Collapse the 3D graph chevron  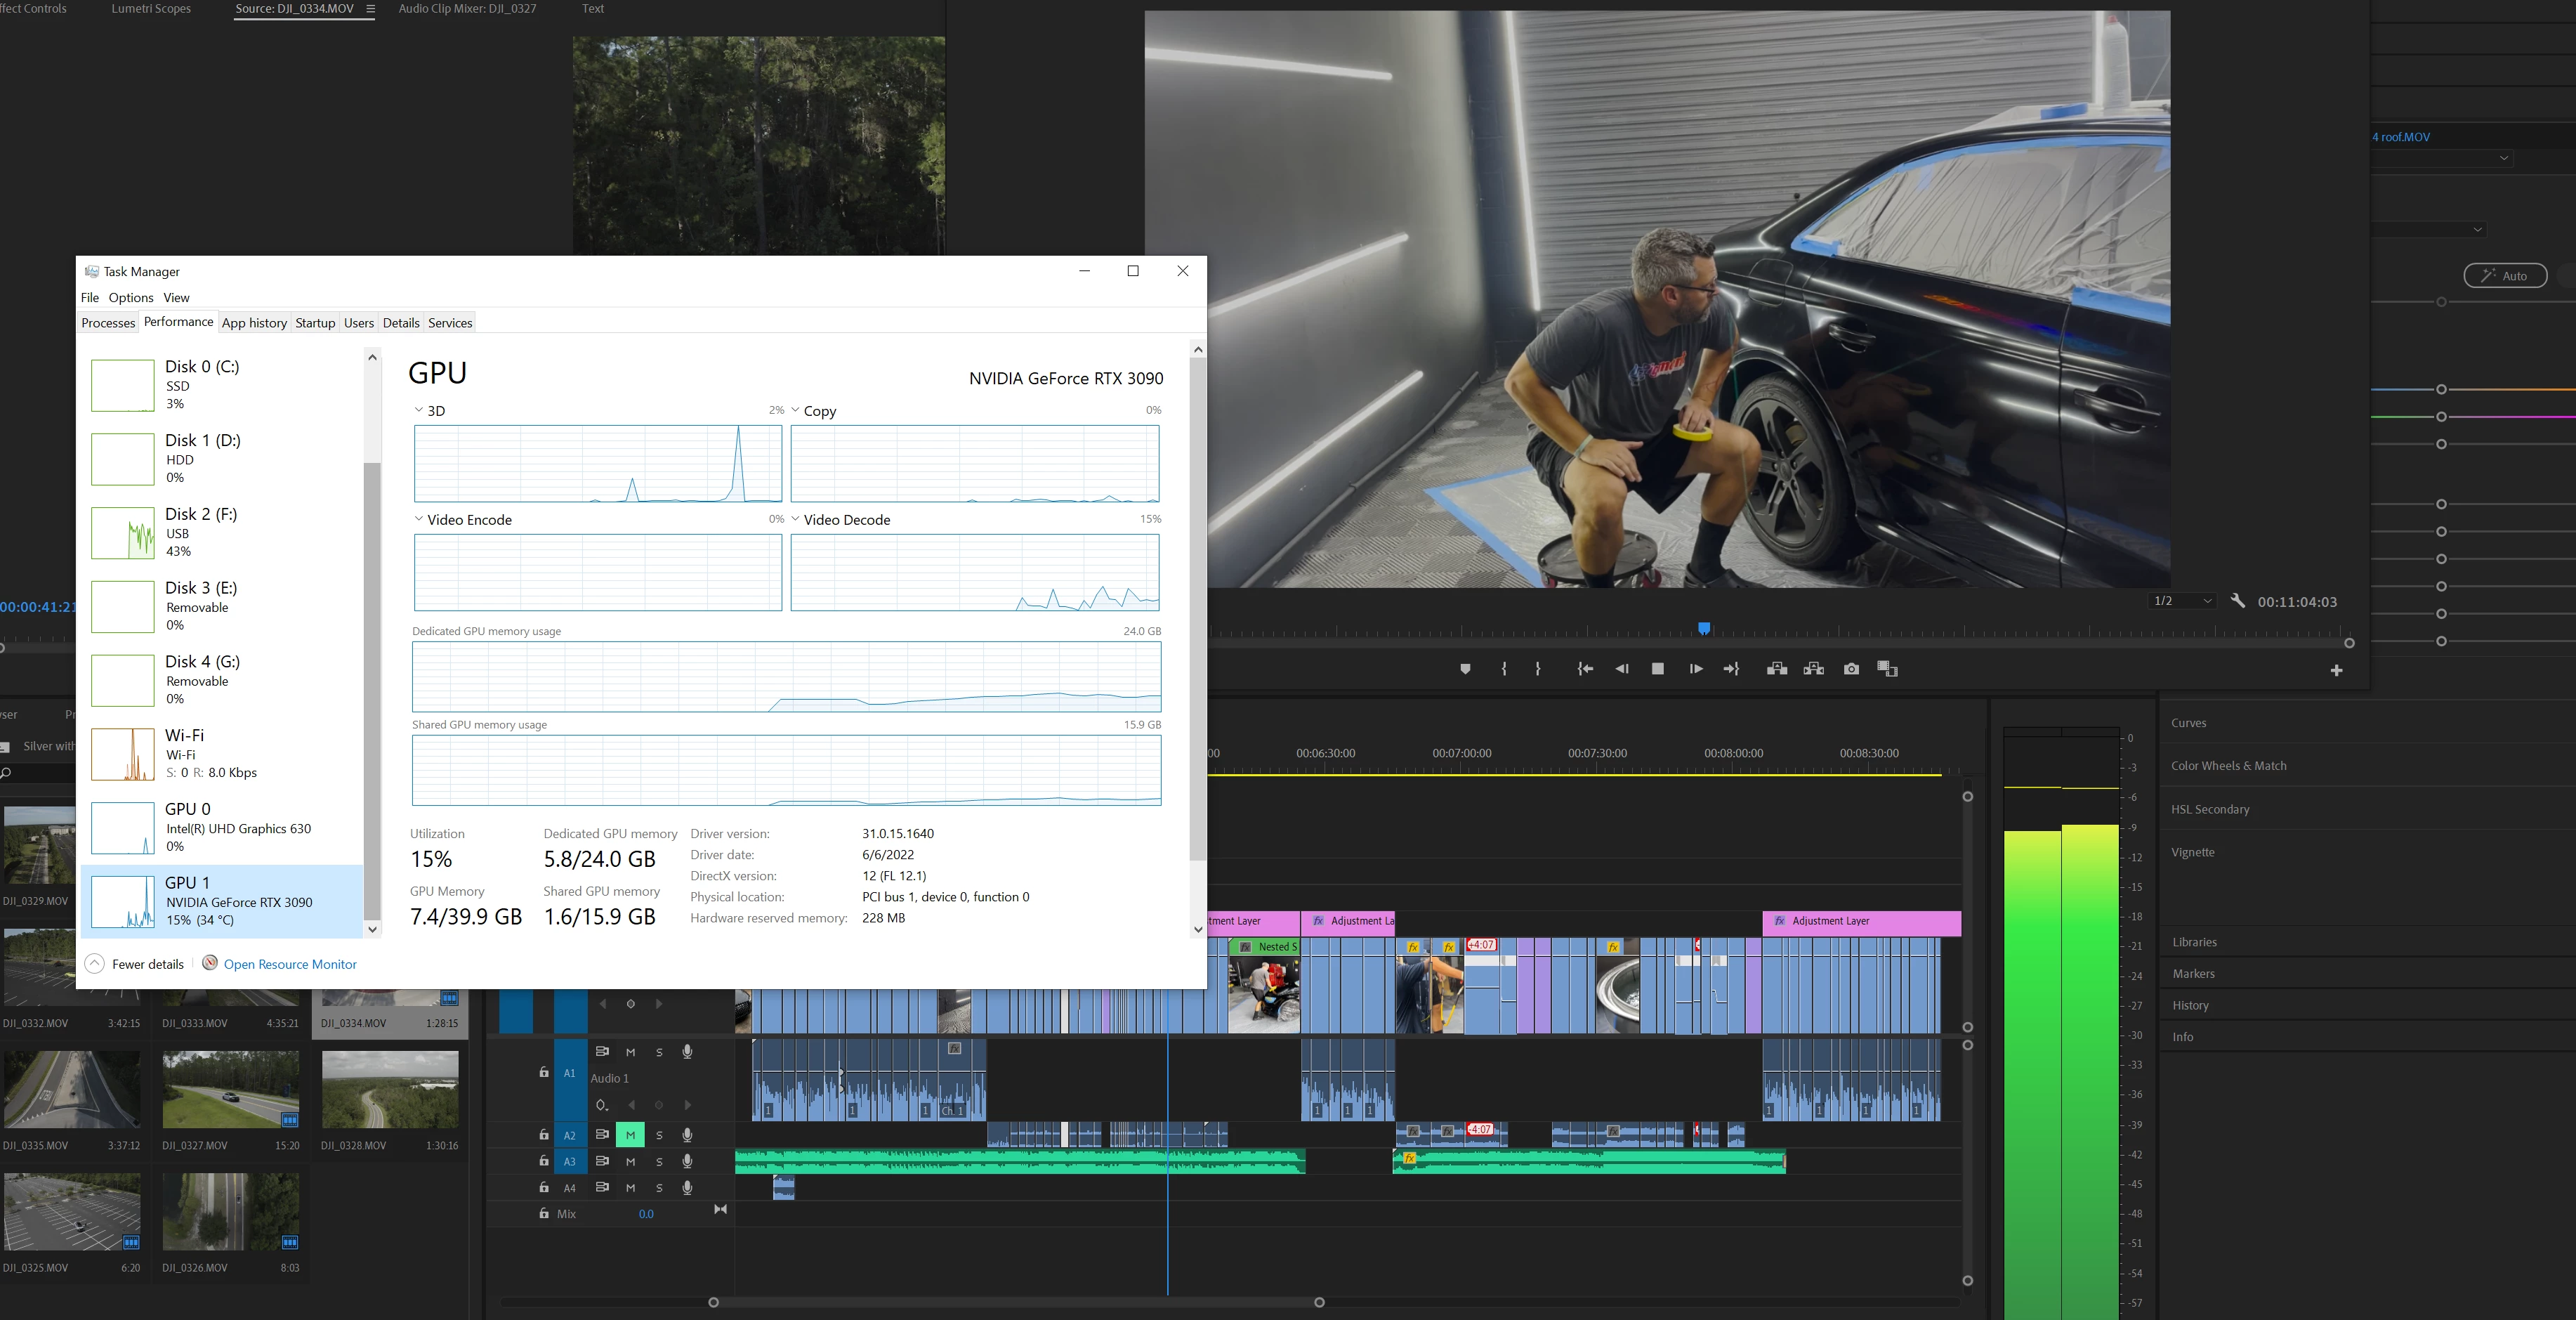coord(419,411)
